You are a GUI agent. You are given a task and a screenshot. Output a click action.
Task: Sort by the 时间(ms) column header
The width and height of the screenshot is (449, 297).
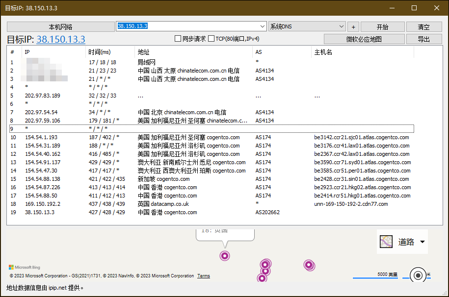click(110, 52)
